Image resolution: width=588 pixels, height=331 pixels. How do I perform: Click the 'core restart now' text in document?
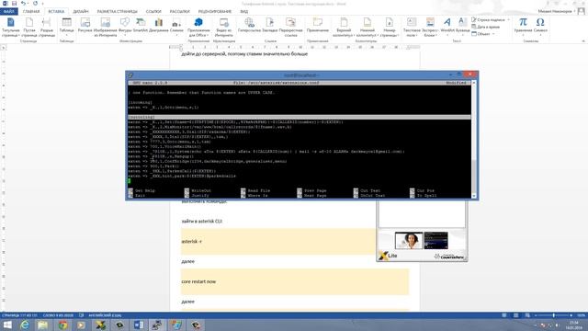tap(198, 281)
